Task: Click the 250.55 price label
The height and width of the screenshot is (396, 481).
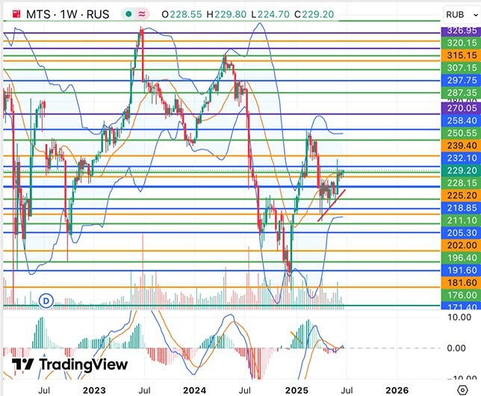Action: 461,133
